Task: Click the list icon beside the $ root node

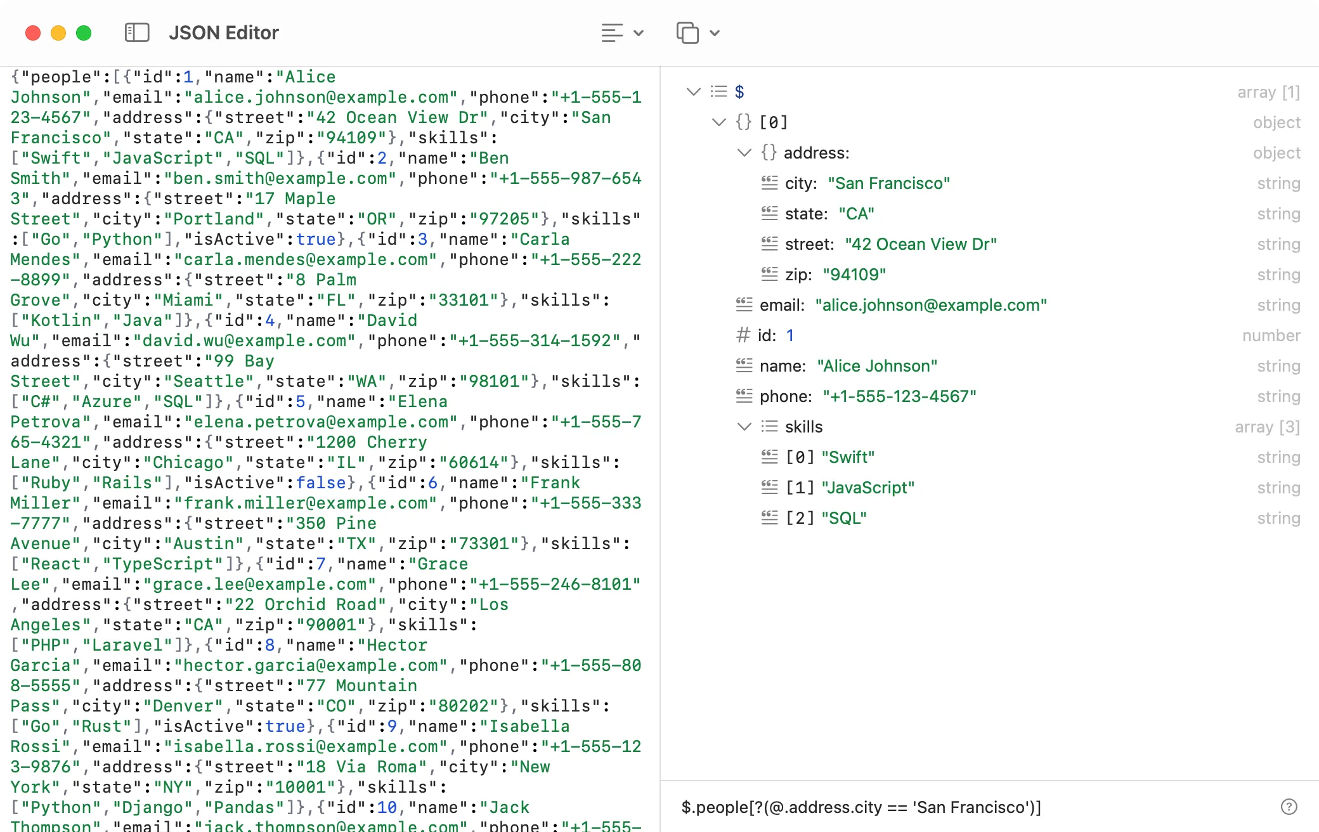Action: coord(718,91)
